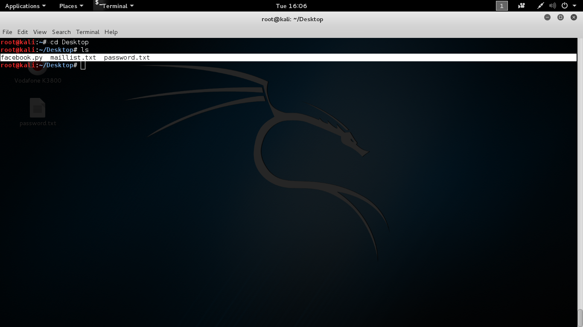Open the View menu
This screenshot has height=327, width=583.
(40, 32)
